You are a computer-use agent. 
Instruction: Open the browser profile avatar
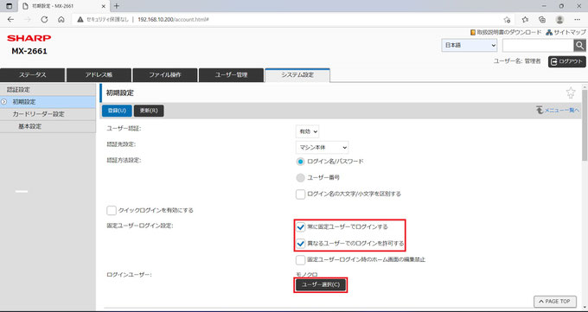(559, 20)
